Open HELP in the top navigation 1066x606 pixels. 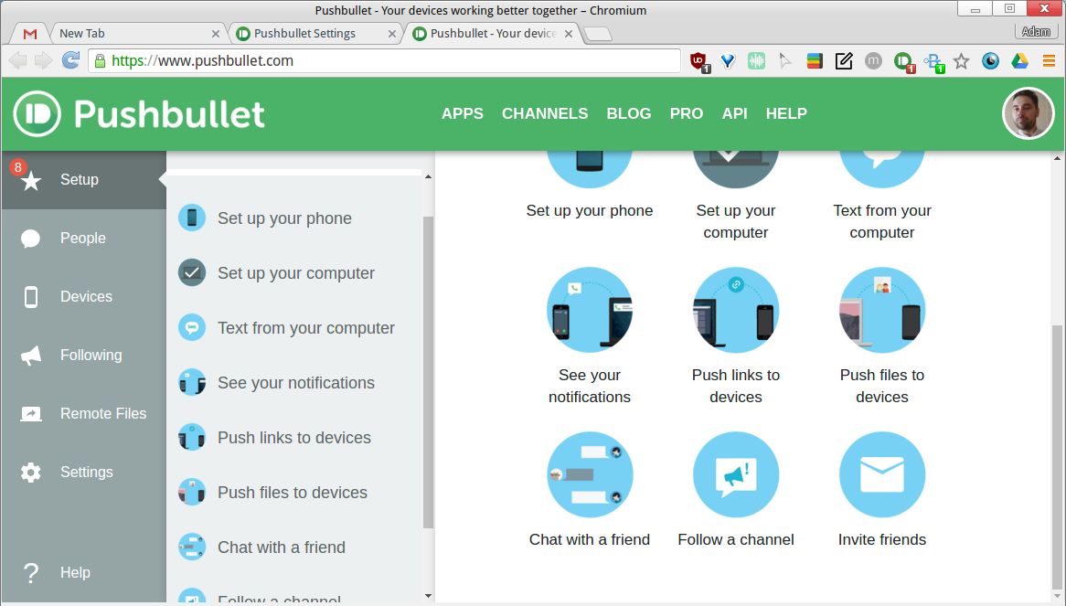click(x=786, y=113)
